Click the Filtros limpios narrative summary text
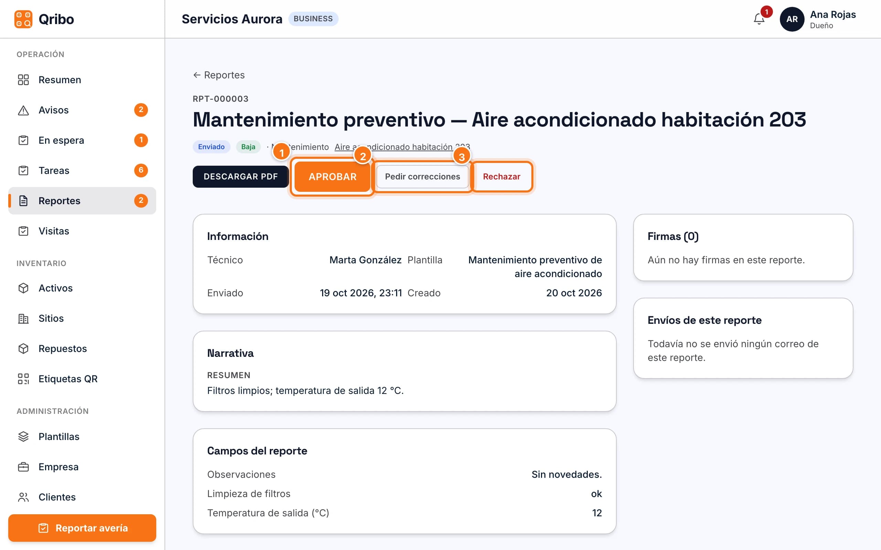 305,390
